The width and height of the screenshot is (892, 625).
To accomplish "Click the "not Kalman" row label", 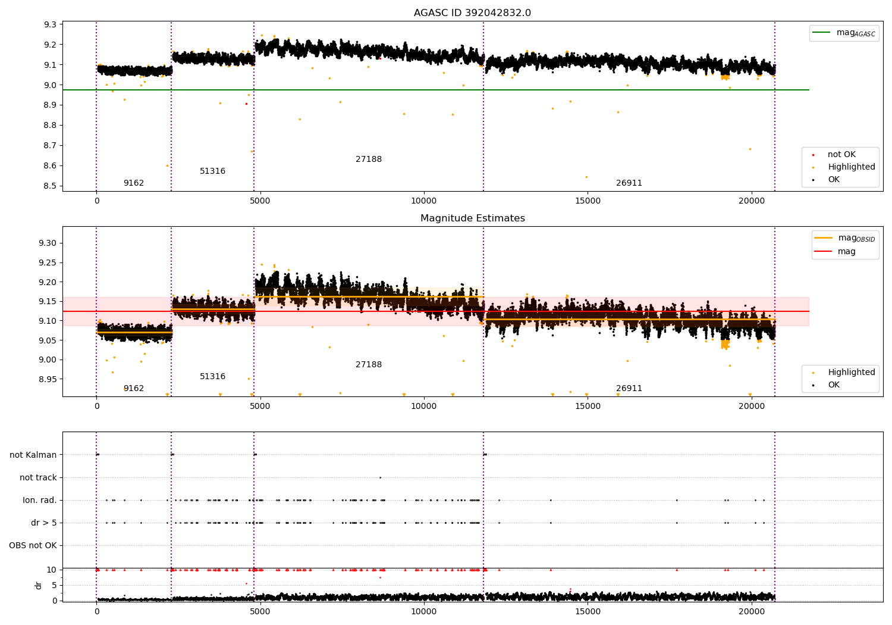I will [x=33, y=455].
